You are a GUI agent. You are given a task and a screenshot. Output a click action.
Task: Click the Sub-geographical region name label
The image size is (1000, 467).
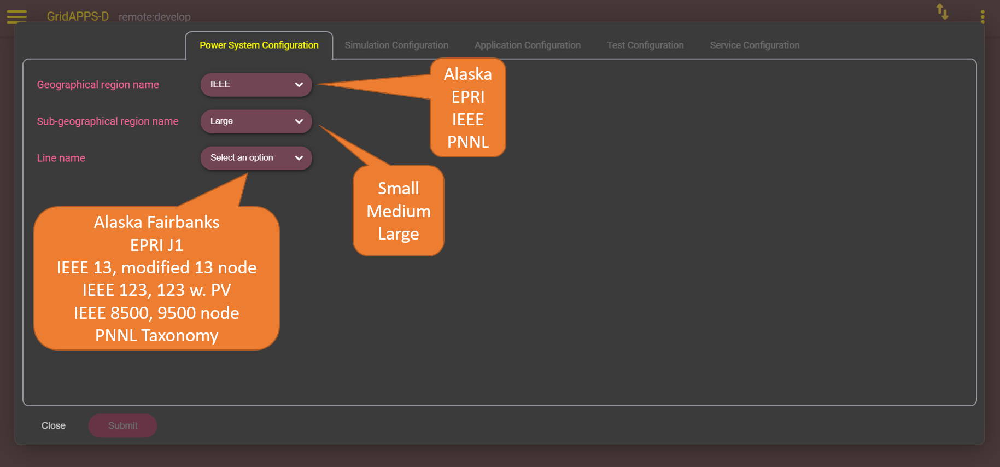pos(108,121)
